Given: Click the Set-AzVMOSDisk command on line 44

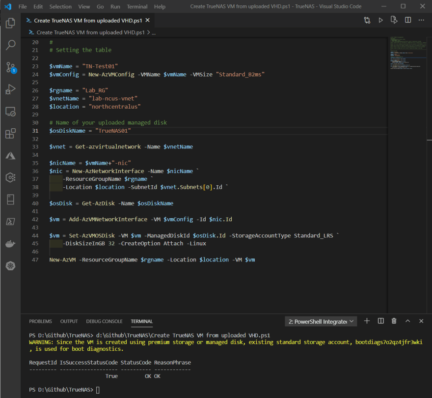Looking at the screenshot, I should tap(92, 235).
